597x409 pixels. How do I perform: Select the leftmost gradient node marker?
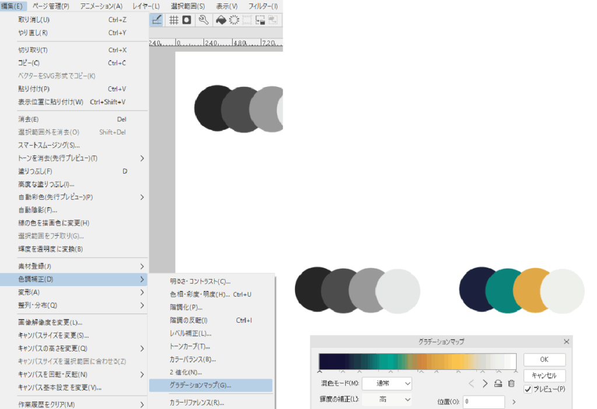tap(320, 371)
